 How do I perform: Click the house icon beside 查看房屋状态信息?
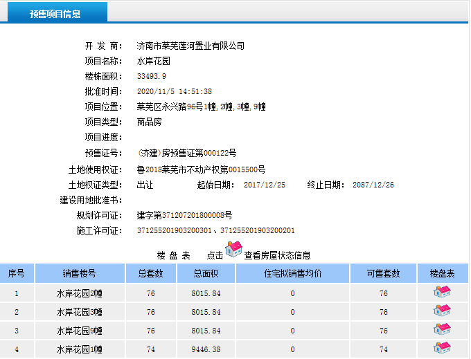233,249
